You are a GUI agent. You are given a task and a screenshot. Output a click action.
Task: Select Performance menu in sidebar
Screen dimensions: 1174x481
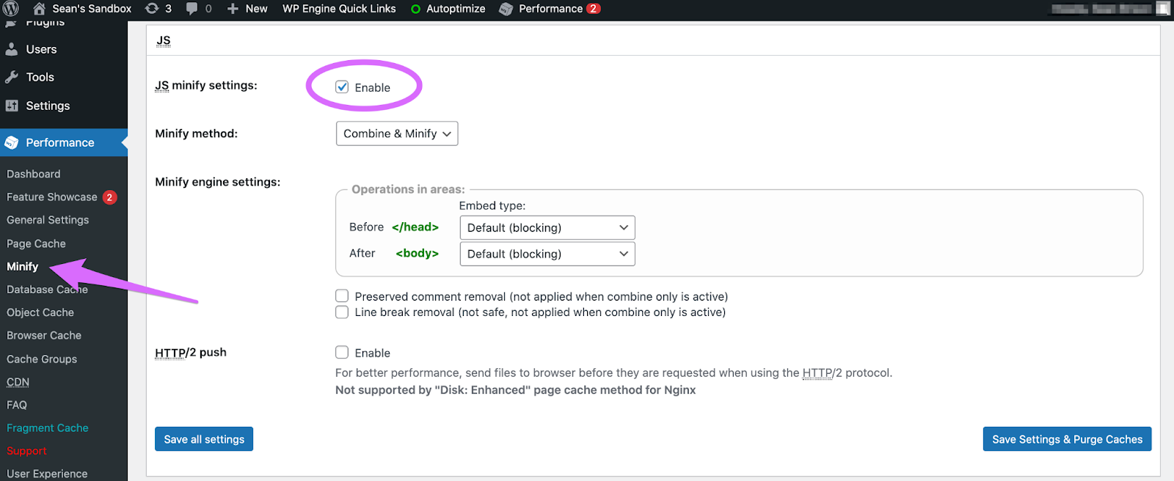[x=64, y=142]
